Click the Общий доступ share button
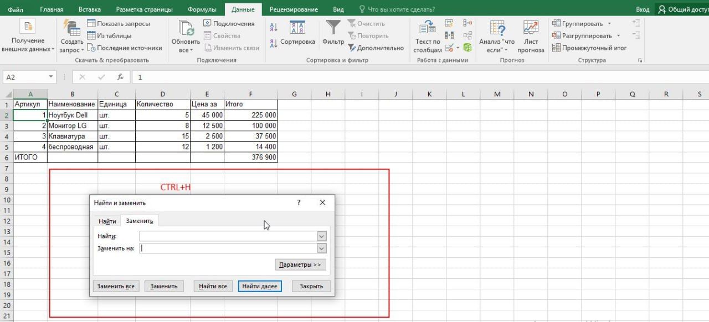The image size is (709, 322). [x=682, y=9]
